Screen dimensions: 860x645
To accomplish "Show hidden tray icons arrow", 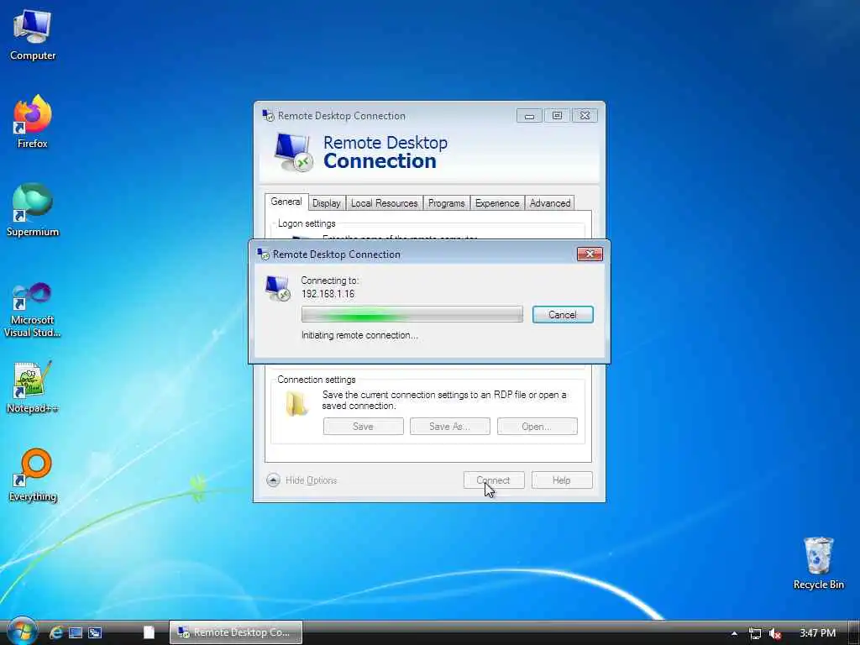I will (734, 633).
